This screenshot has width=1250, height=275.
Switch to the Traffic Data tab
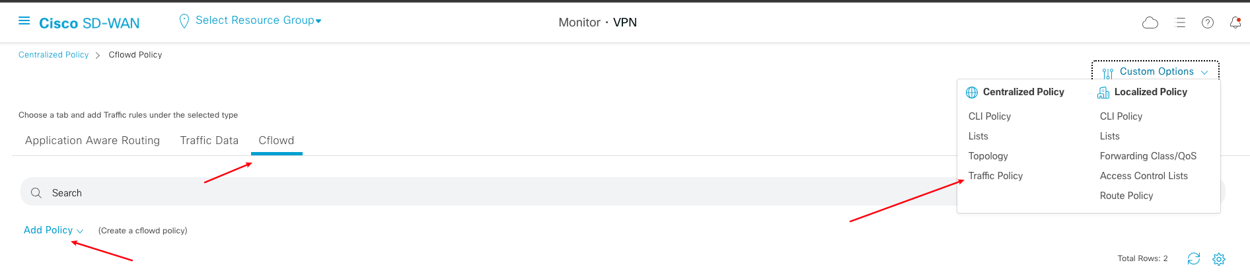point(209,140)
